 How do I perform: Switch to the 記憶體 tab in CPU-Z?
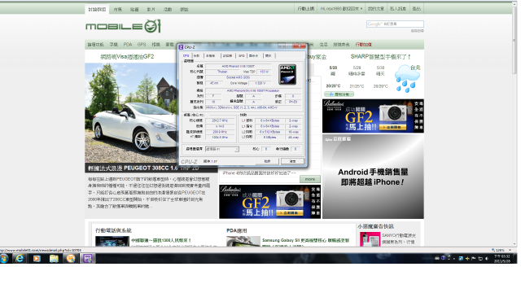tap(228, 55)
